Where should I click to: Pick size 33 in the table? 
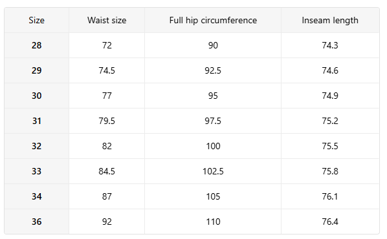pos(36,171)
